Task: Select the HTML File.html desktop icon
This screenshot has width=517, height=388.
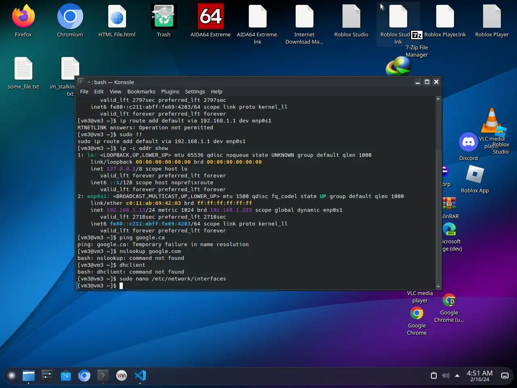Action: tap(117, 16)
